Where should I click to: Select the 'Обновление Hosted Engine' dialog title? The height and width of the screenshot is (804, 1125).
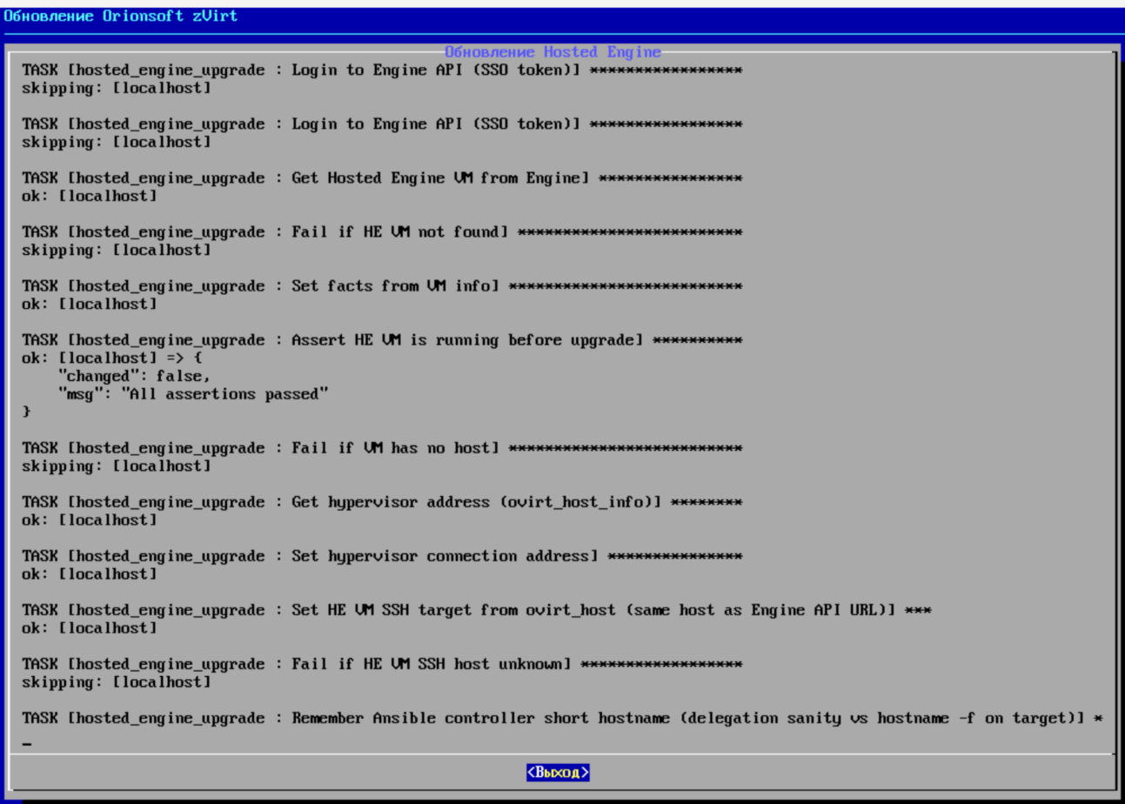click(x=552, y=52)
